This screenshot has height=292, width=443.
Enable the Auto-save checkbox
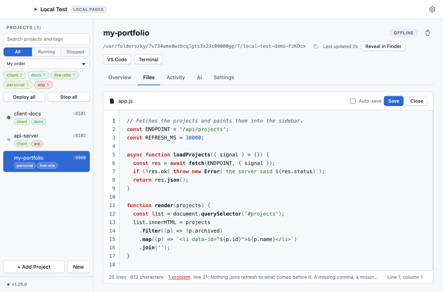353,101
